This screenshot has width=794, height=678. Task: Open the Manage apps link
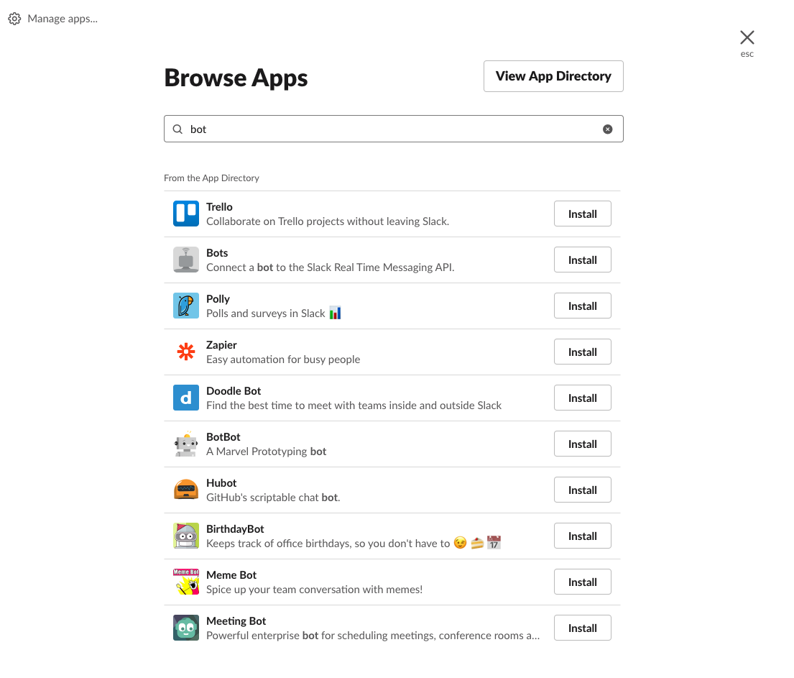tap(63, 19)
